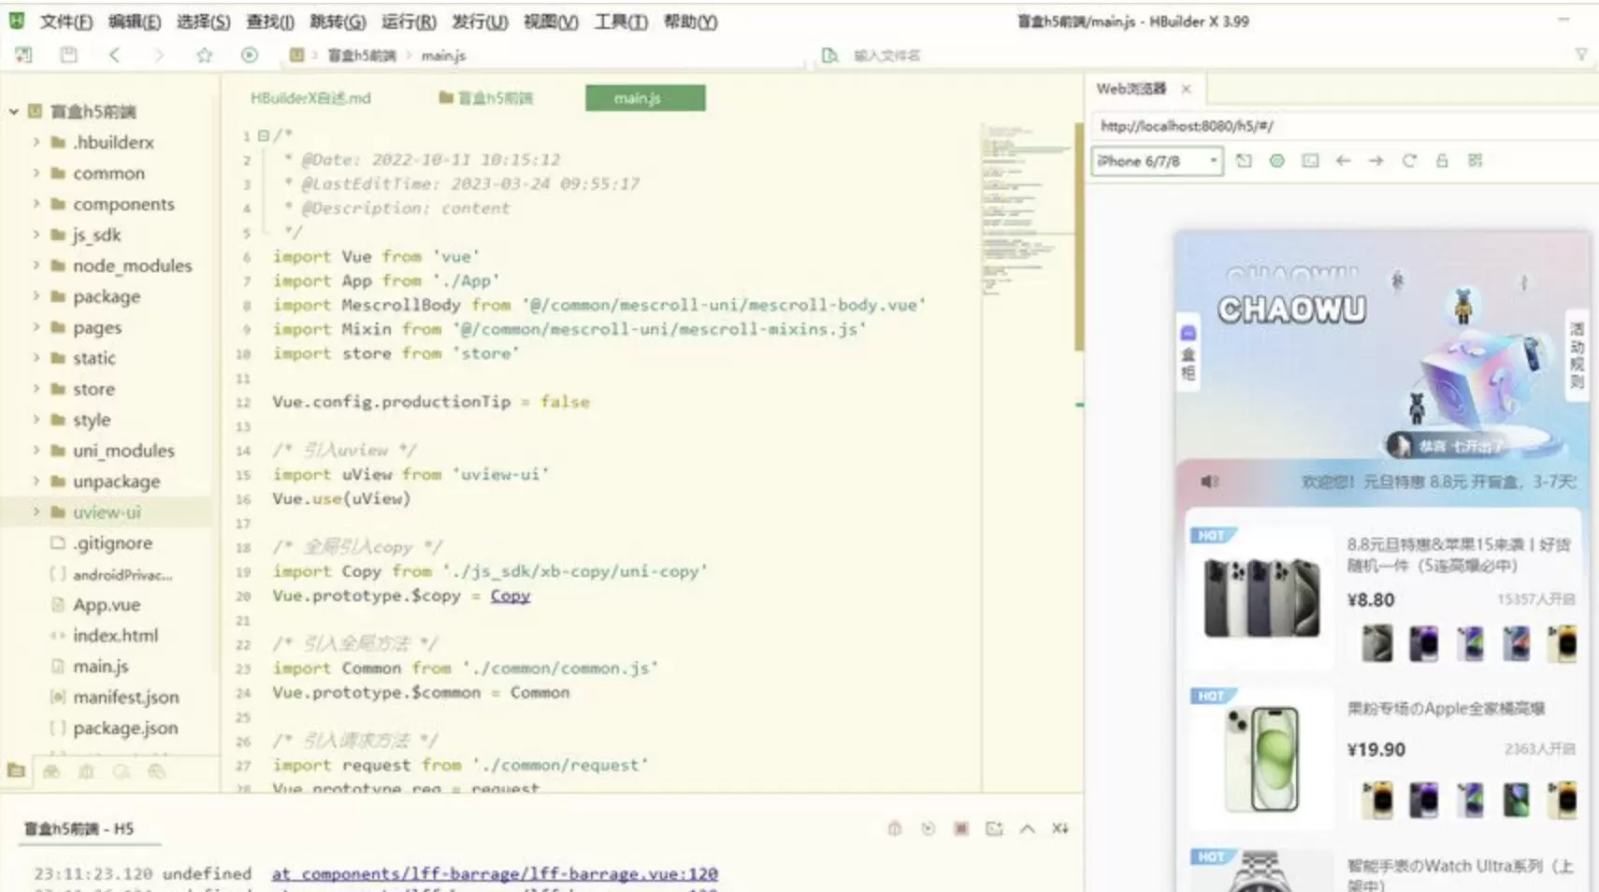Click the Copy link on line 20

[x=511, y=596]
